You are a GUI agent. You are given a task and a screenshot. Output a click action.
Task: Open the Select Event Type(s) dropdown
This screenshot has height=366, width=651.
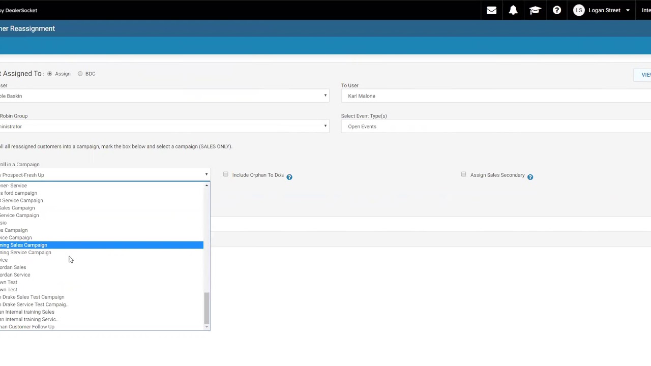click(496, 126)
